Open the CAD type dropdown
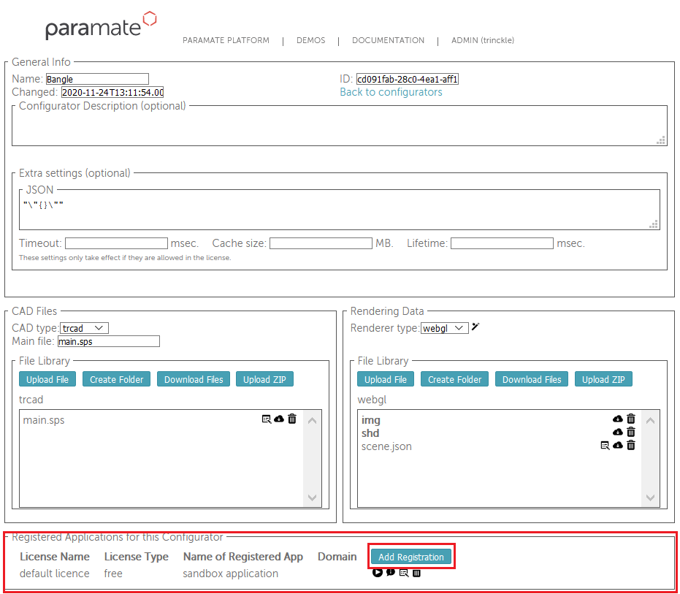This screenshot has width=680, height=594. [84, 328]
